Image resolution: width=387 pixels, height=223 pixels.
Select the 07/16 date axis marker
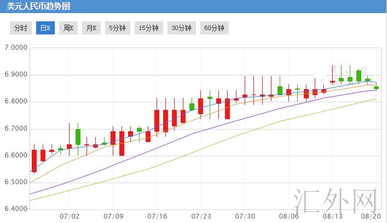tap(157, 216)
